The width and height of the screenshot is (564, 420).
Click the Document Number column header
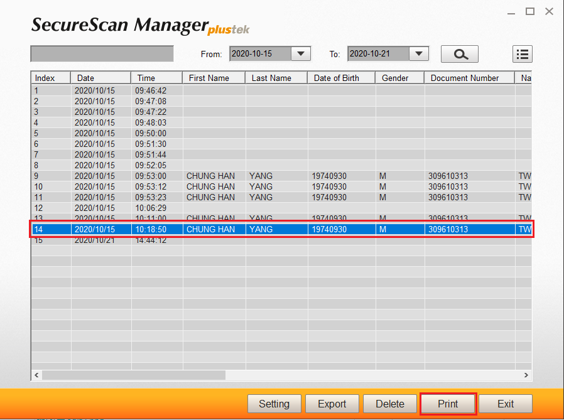(x=469, y=78)
